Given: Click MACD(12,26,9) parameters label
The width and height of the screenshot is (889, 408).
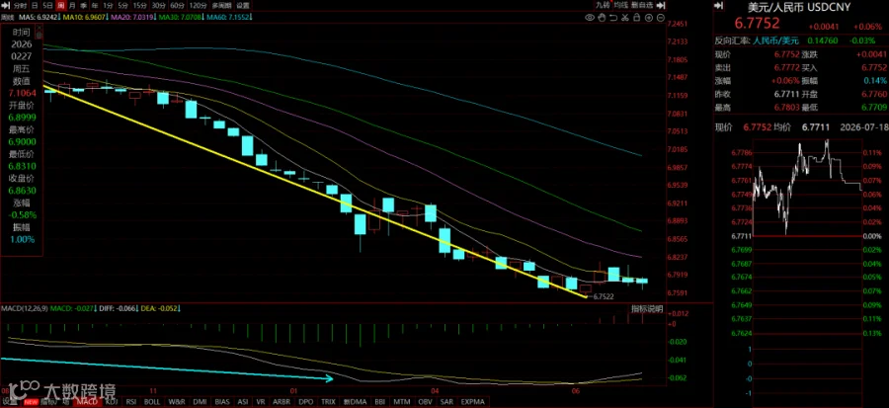Looking at the screenshot, I should (25, 308).
